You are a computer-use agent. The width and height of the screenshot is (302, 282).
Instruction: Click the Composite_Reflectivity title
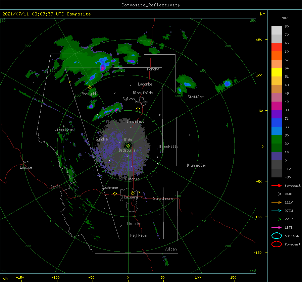coord(151,5)
